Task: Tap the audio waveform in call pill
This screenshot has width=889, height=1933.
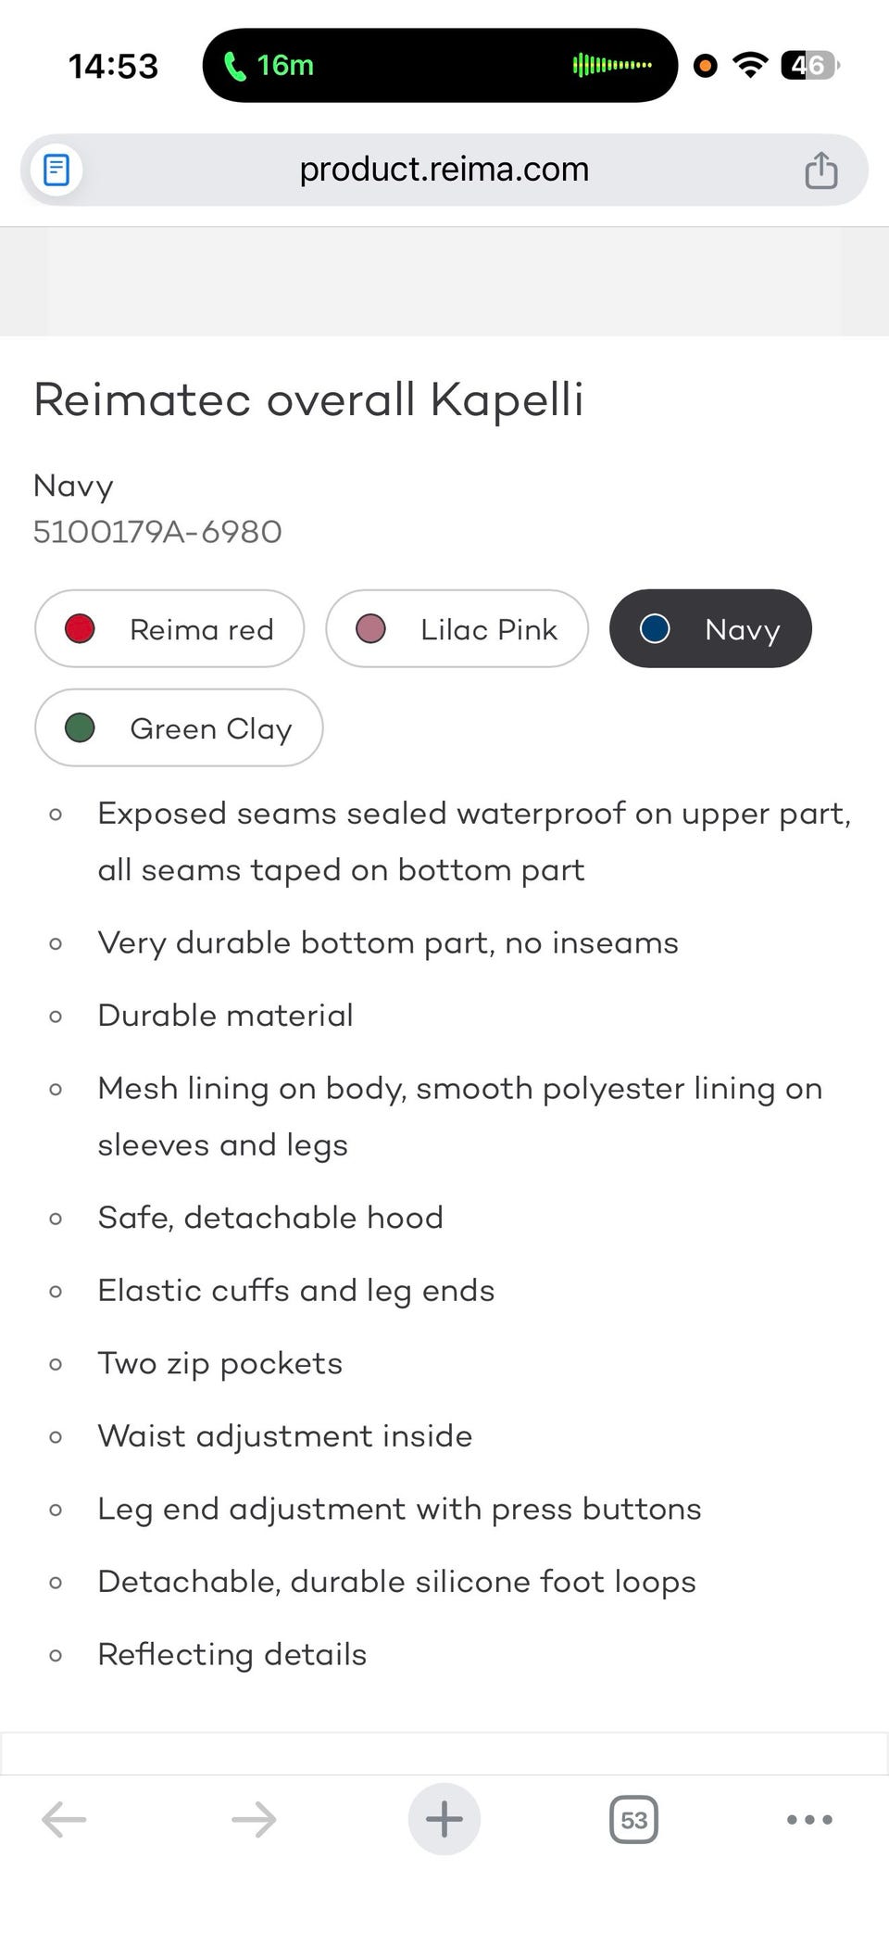Action: point(612,66)
